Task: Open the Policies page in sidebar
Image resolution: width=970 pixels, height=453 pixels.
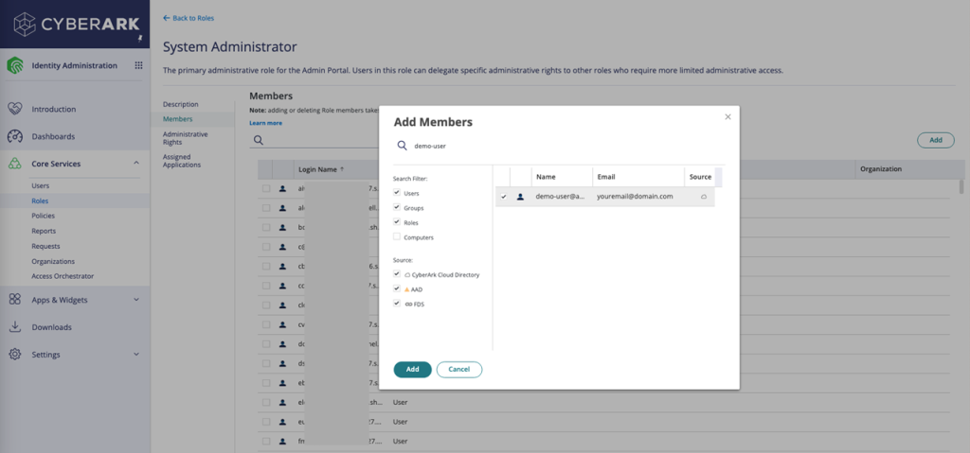Action: tap(44, 216)
